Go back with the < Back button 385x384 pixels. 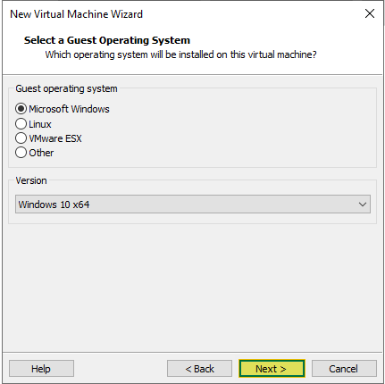tap(199, 369)
